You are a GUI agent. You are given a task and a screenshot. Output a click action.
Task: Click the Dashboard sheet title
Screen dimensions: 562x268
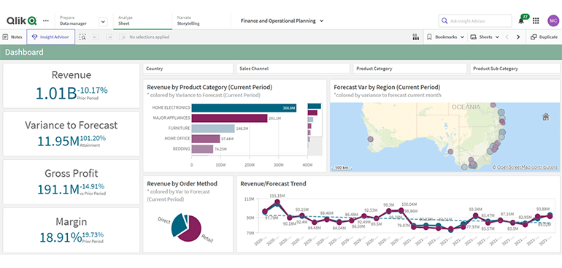[x=24, y=52]
